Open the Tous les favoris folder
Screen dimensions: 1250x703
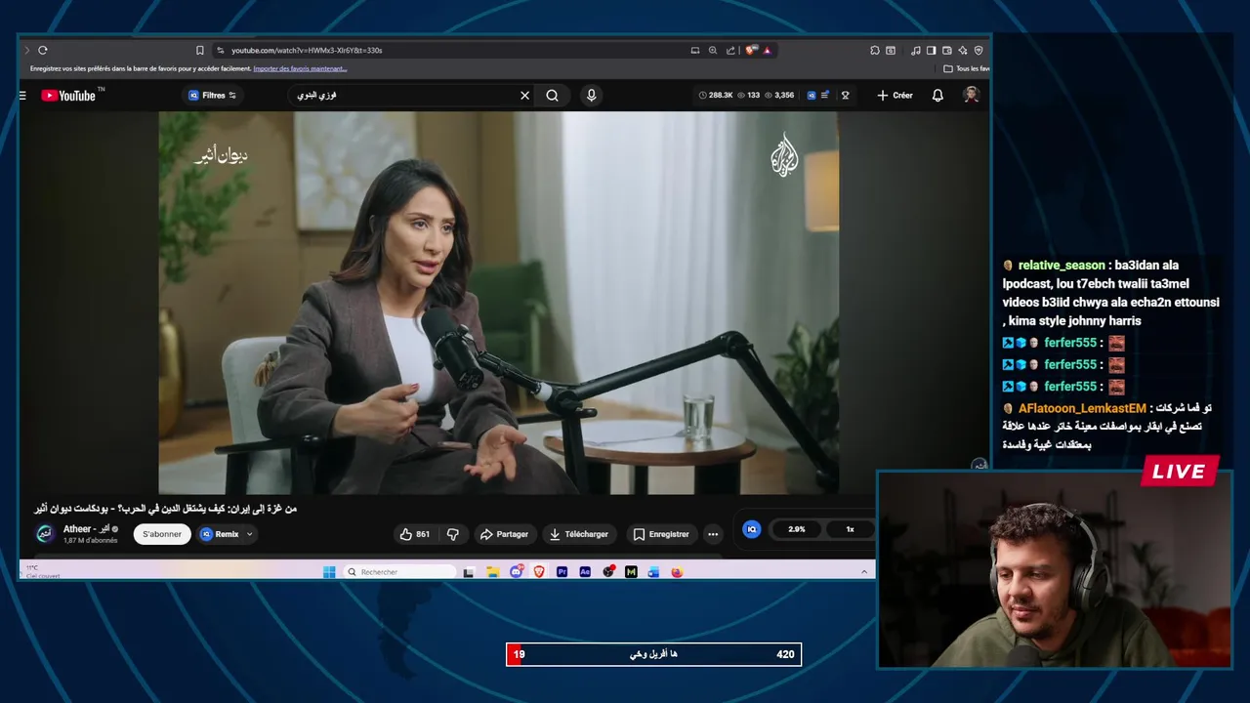coord(967,68)
